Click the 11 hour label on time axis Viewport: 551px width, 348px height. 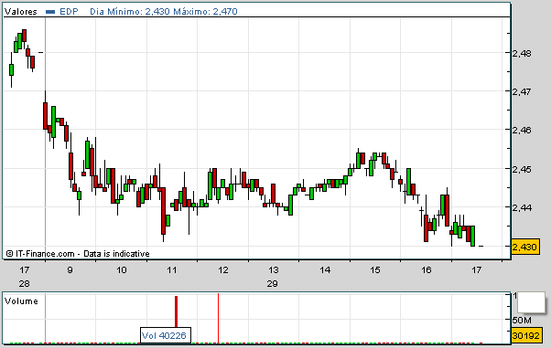pos(172,269)
